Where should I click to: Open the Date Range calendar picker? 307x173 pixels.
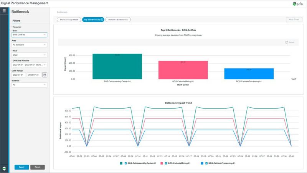[45, 75]
